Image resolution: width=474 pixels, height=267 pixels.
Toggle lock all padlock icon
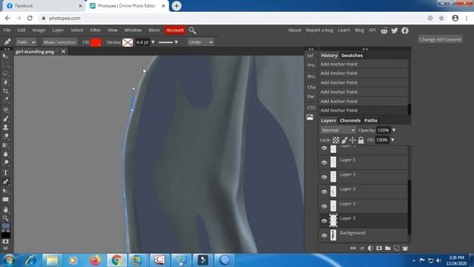coord(361,140)
